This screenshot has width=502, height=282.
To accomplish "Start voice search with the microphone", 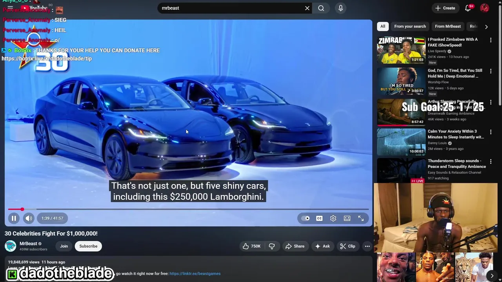I will pos(340,8).
